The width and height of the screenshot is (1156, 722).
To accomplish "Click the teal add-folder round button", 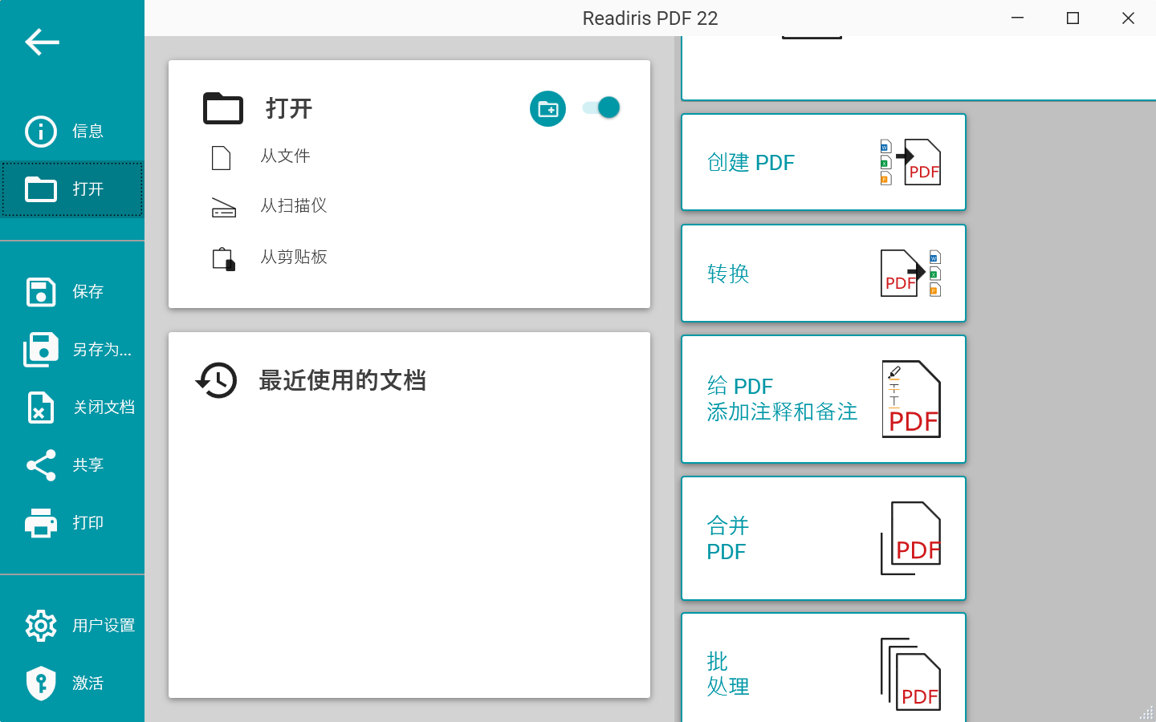I will [x=547, y=108].
